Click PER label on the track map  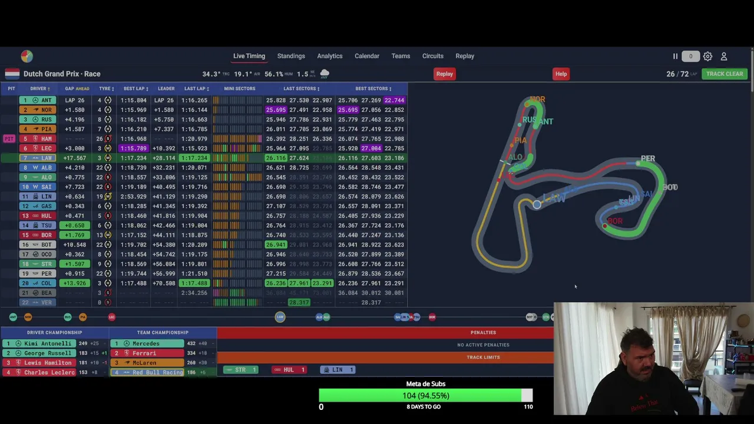tap(648, 158)
